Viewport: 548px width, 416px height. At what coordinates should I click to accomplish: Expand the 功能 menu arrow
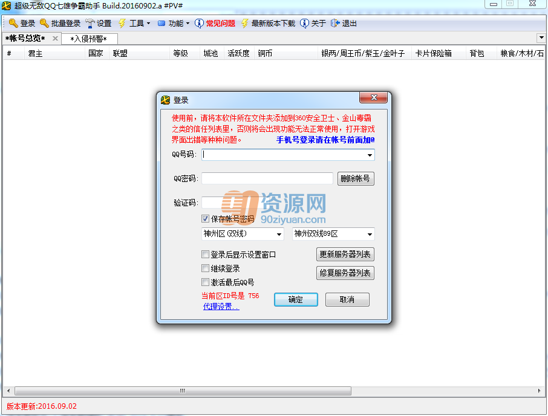188,24
